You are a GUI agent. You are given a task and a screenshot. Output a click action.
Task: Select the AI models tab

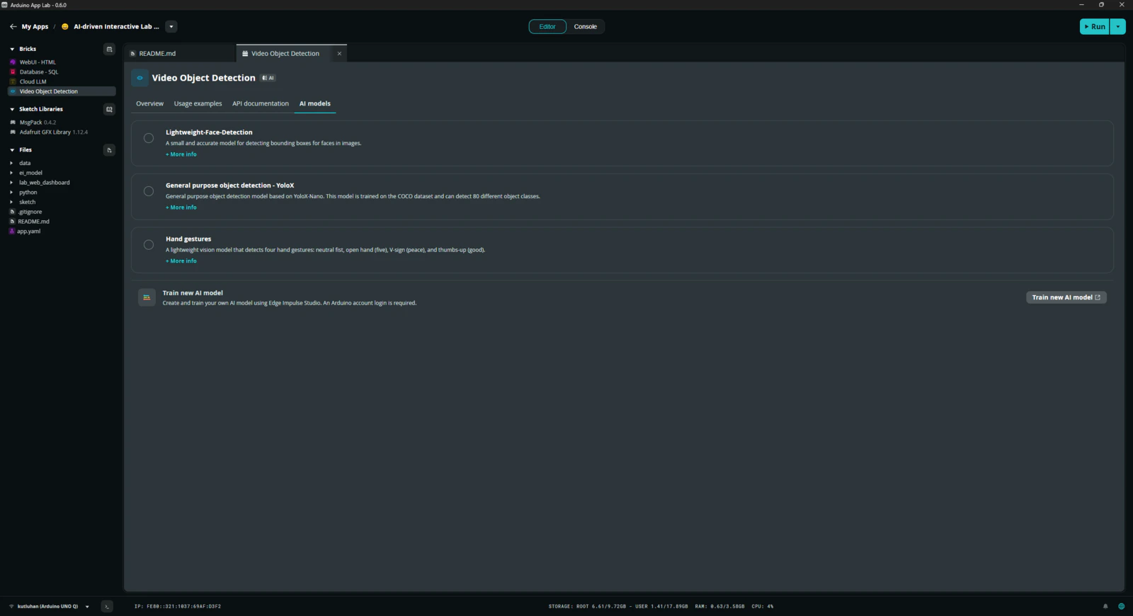click(314, 103)
